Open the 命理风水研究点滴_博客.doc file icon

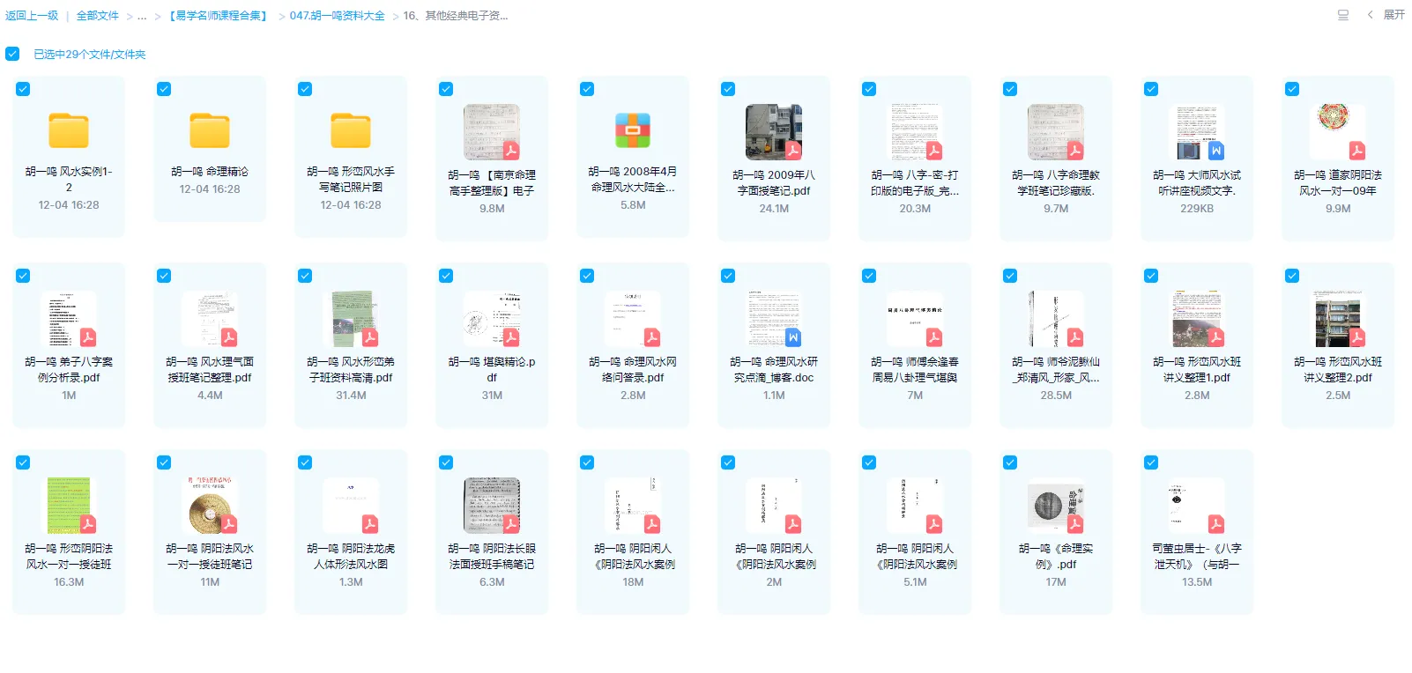(x=774, y=320)
